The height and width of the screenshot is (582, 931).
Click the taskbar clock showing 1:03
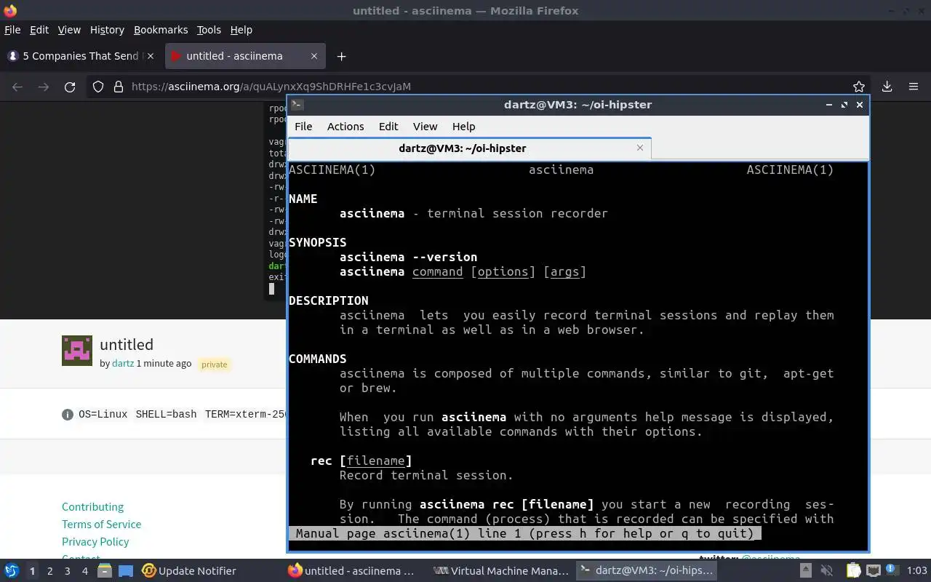[916, 571]
